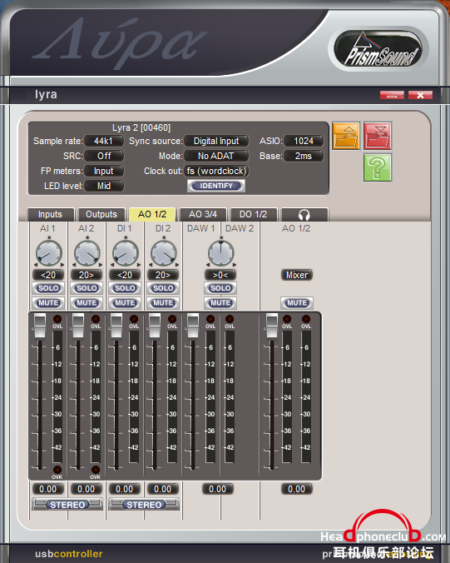Open the headphones tab

pyautogui.click(x=304, y=215)
